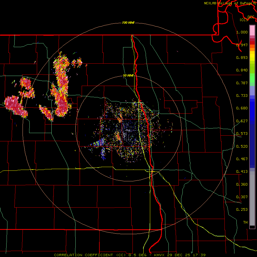This screenshot has width=257, height=257.
Task: Click the 0.307 scale value
Action: (242, 197)
